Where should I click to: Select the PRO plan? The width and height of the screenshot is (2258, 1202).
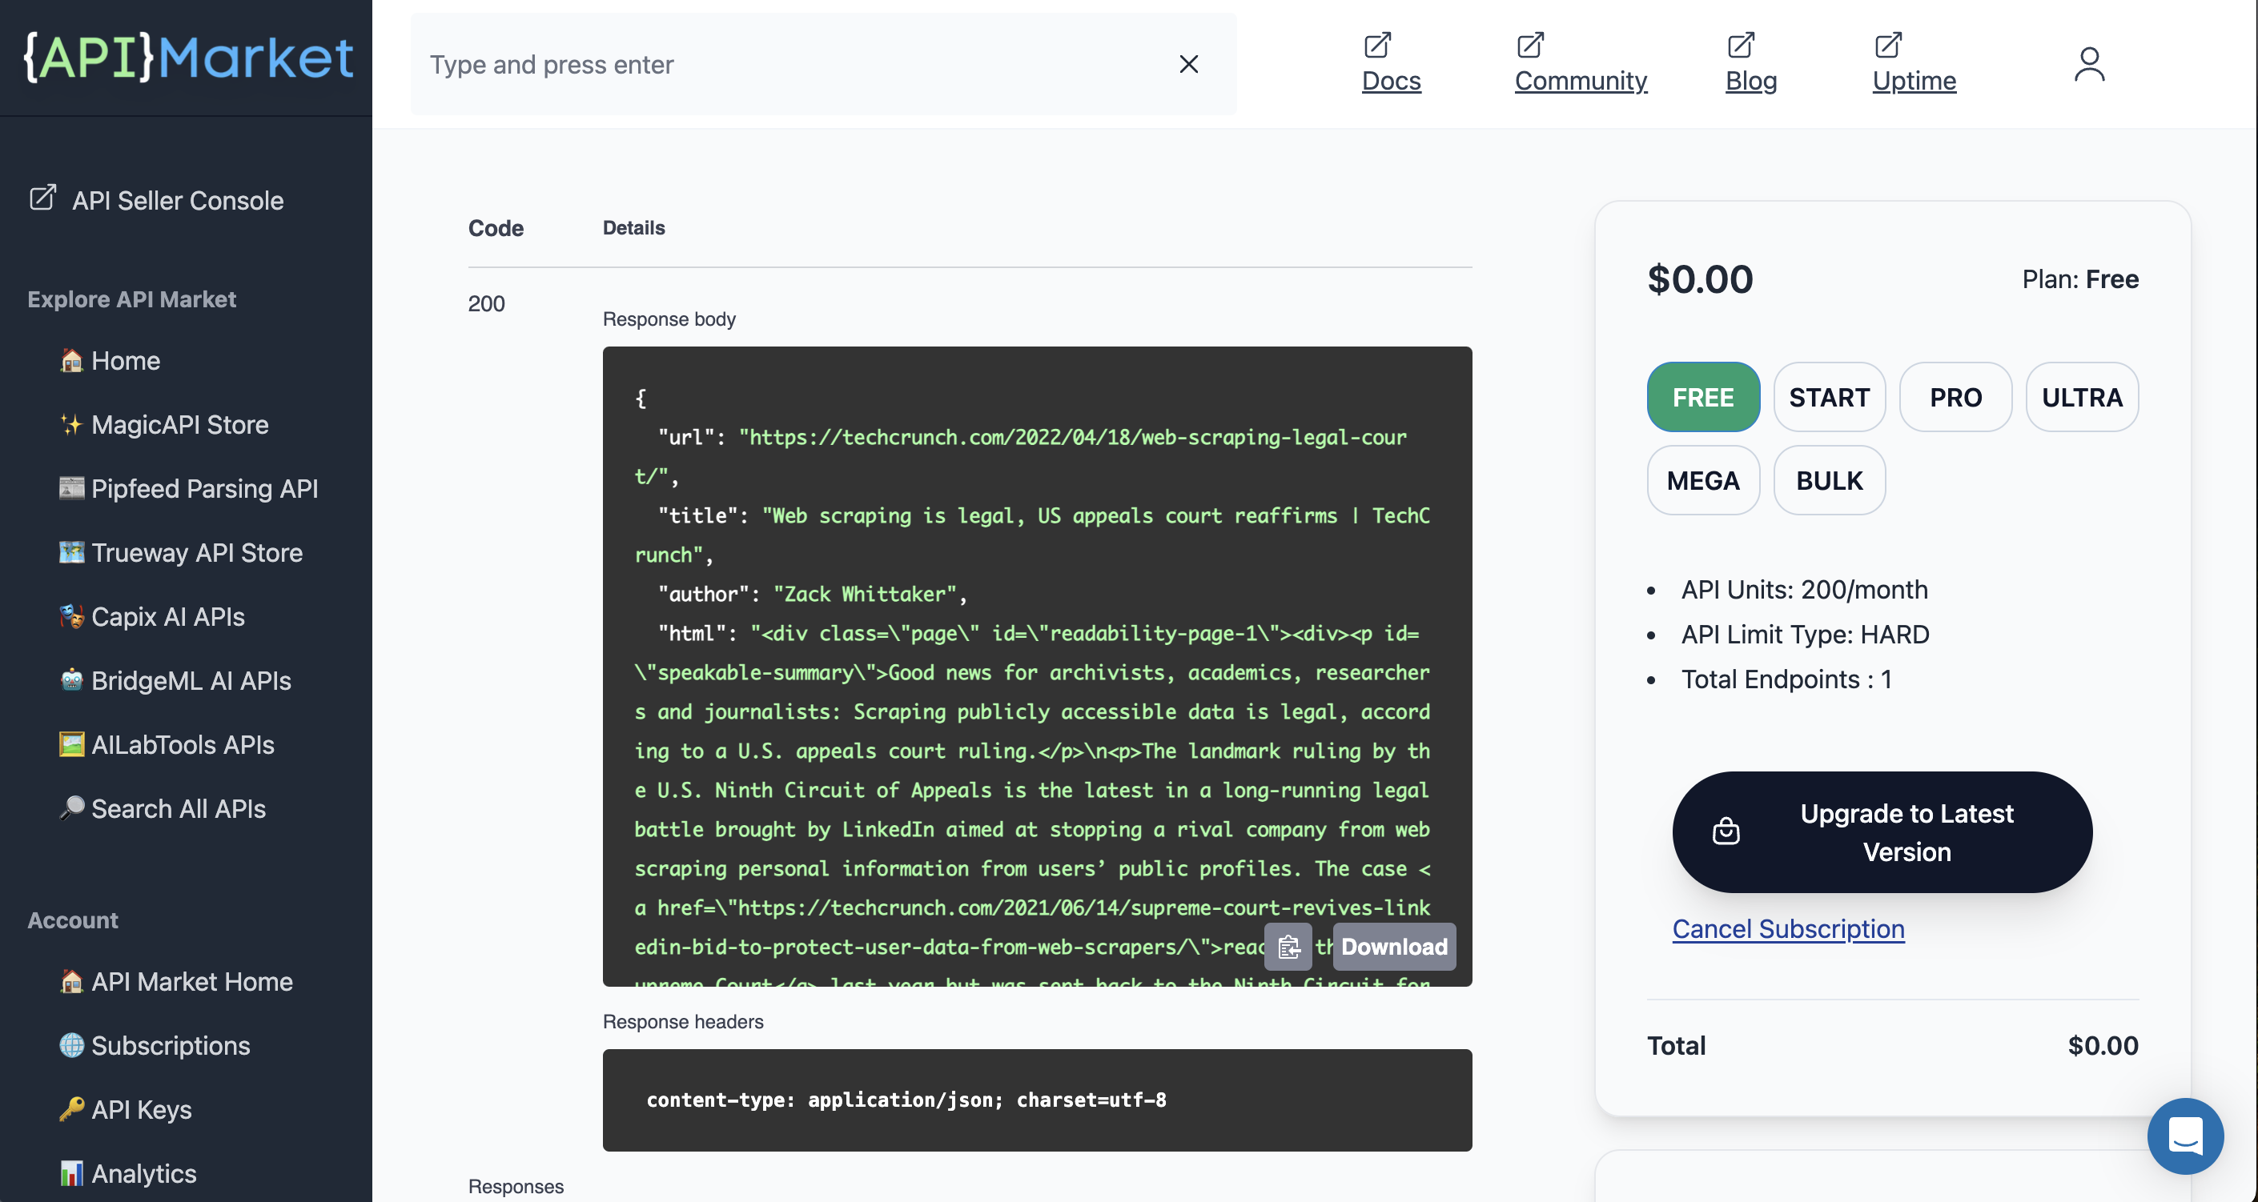1955,397
